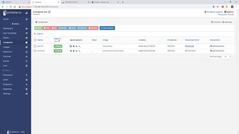Open logs icon for the Apache container
Viewport: 239px width, 134px height.
click(71, 46)
